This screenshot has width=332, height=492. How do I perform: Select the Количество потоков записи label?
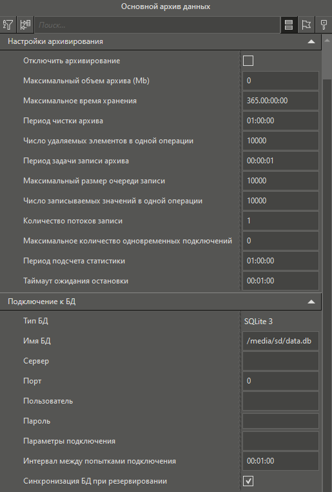73,221
